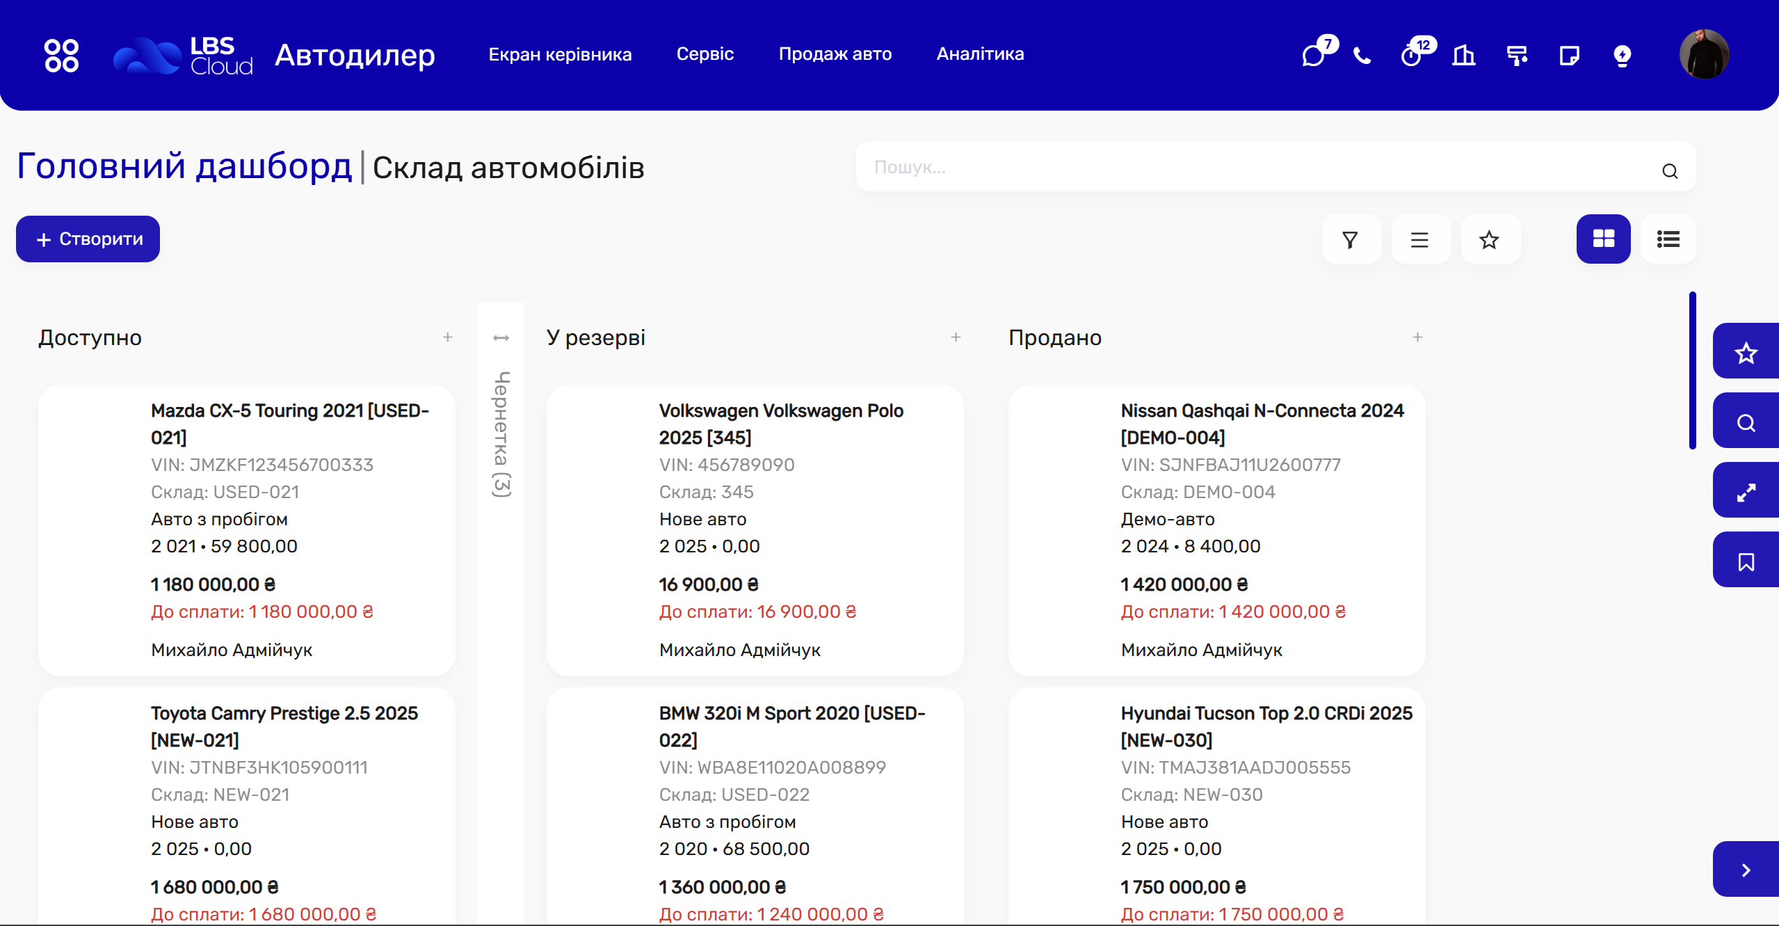Open the sticky note icon
The height and width of the screenshot is (926, 1779).
[x=1570, y=55]
